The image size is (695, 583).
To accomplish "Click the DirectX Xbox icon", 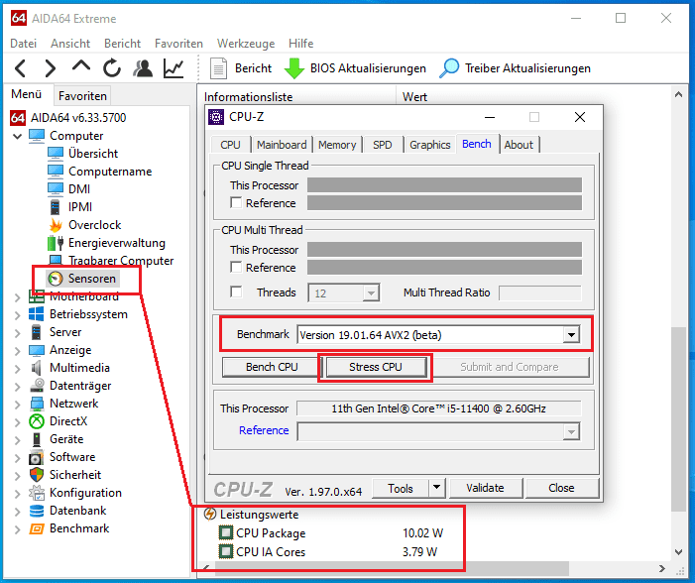I will click(37, 421).
